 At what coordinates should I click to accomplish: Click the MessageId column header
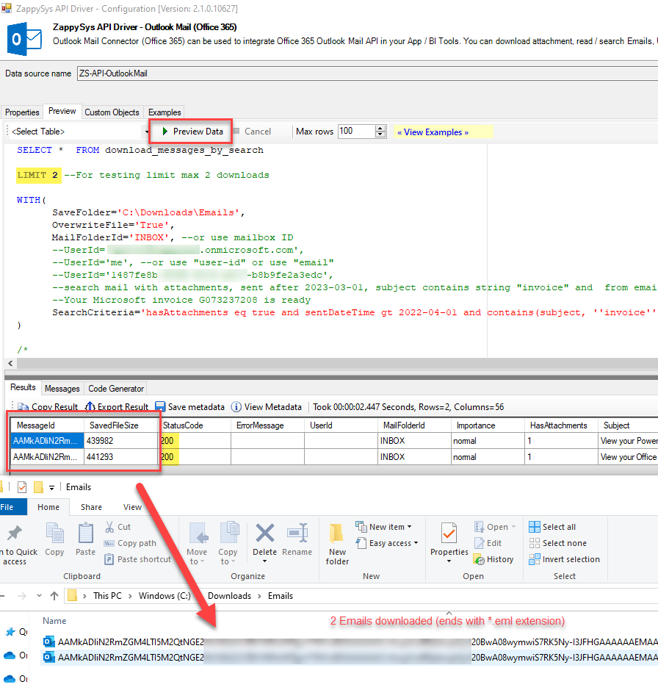tap(47, 425)
